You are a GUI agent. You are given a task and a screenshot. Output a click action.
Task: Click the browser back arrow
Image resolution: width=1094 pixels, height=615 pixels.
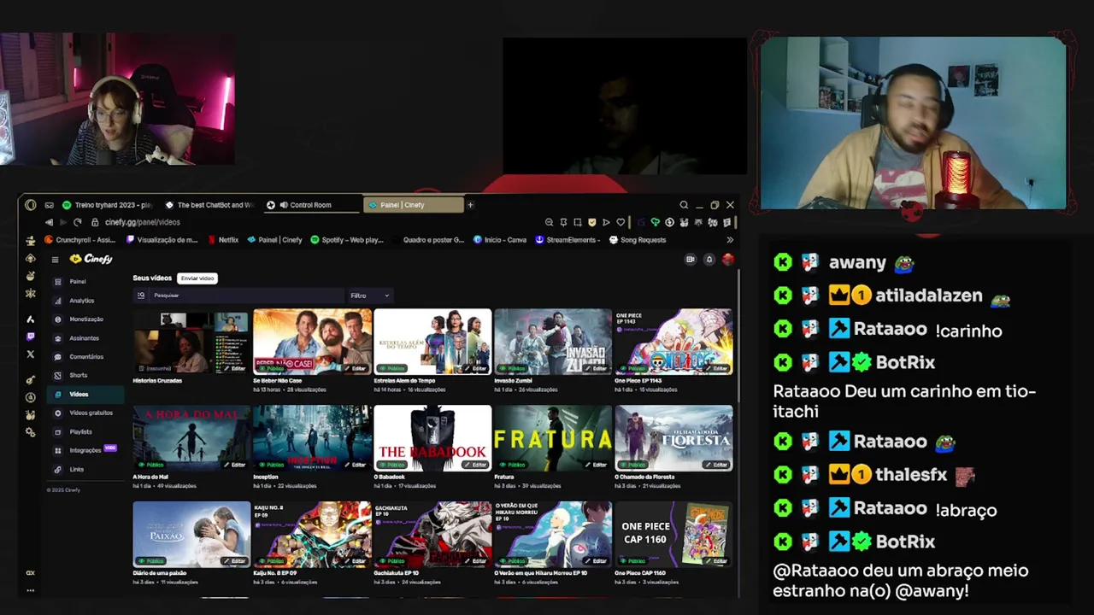click(x=49, y=222)
